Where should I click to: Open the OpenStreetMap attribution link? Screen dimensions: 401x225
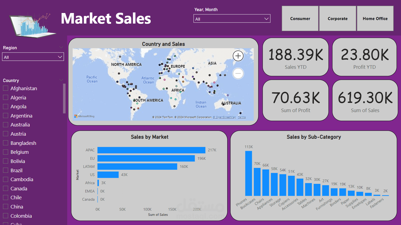[x=224, y=117]
